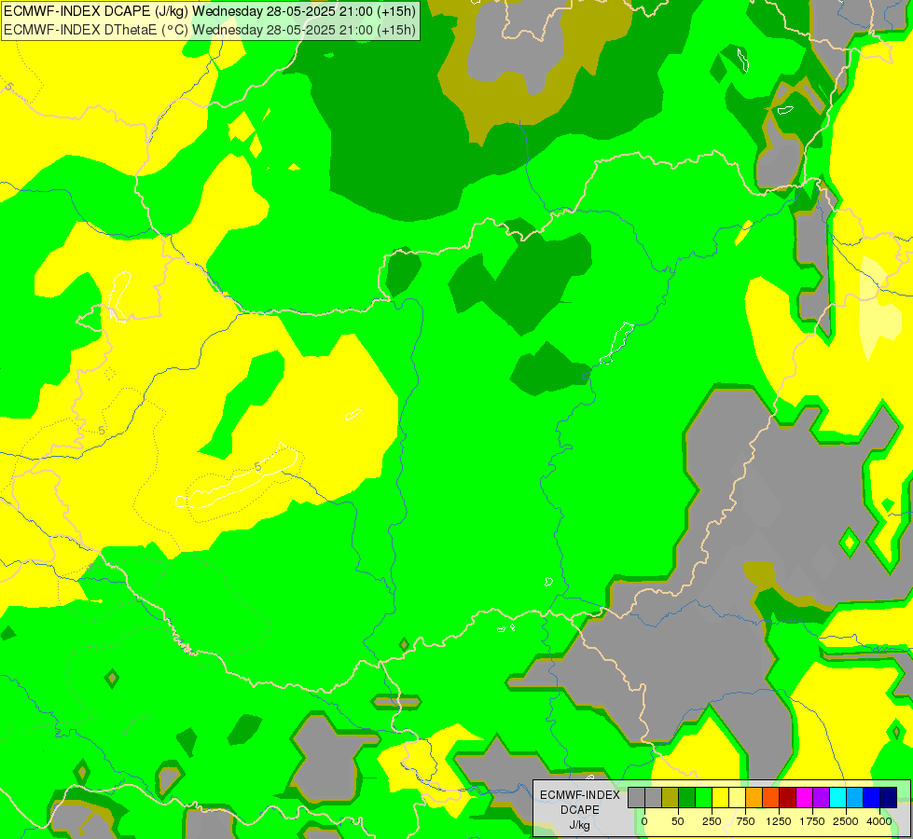Click the light blue legend swatch after 2500
This screenshot has height=839, width=913.
tap(855, 798)
